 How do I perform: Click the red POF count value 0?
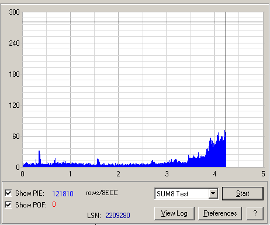point(54,204)
